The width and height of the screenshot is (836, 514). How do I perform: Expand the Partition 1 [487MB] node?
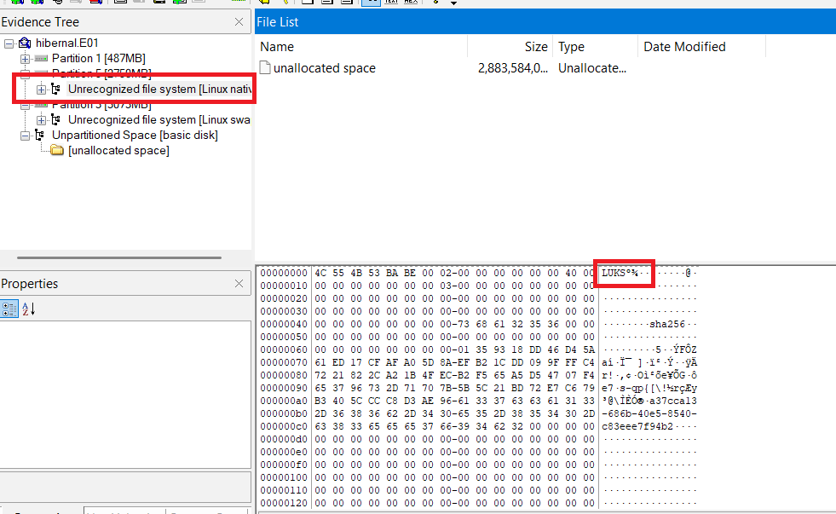tap(25, 59)
